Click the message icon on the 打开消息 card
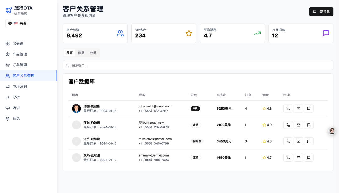339x193 pixels. point(326,33)
